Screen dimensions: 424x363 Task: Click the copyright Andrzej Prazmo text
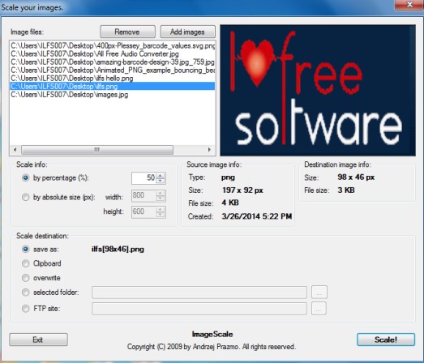(x=212, y=347)
